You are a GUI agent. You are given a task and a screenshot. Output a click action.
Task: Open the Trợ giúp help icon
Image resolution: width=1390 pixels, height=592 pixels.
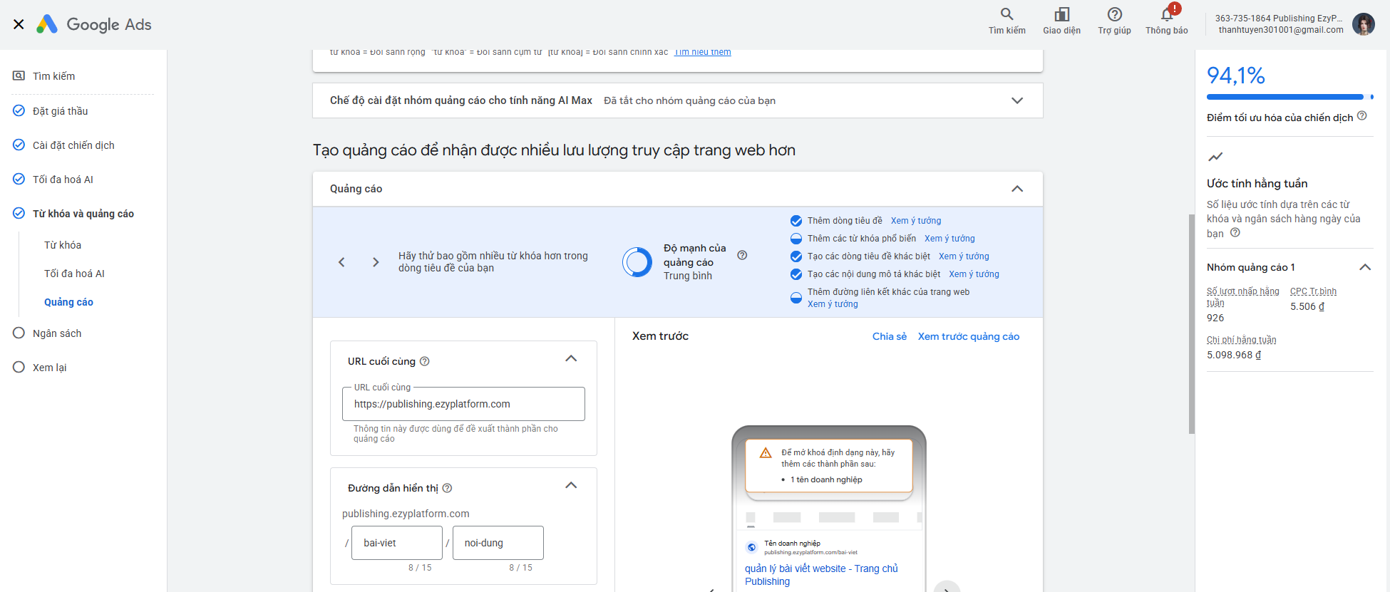[x=1114, y=21]
